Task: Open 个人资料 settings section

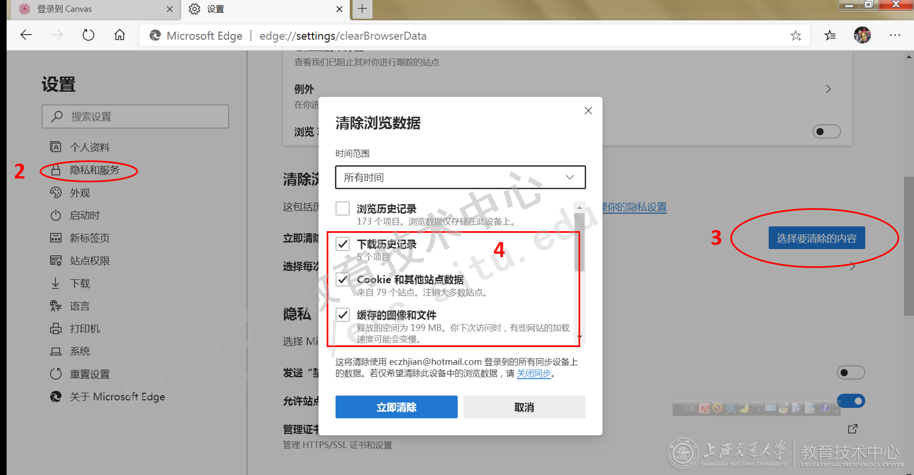Action: pos(89,147)
